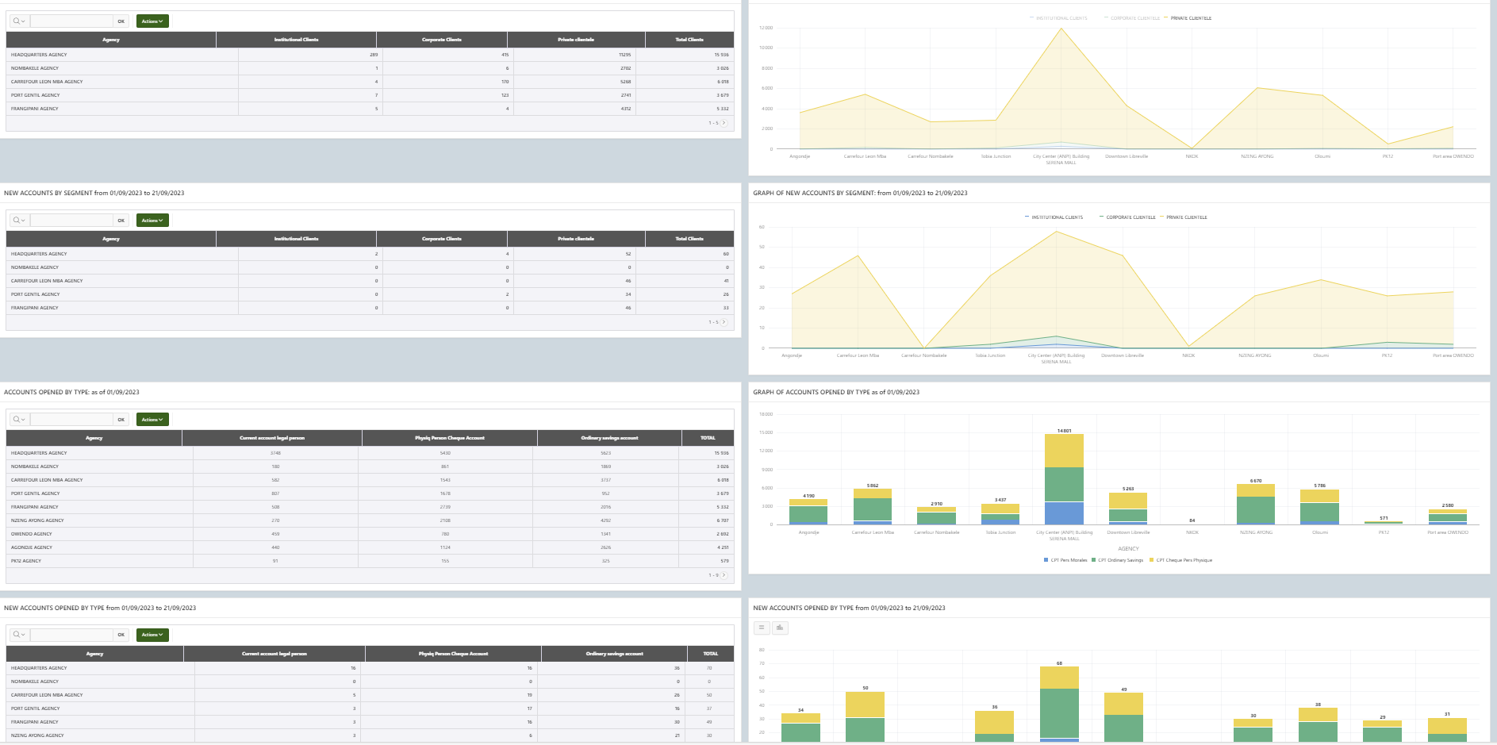Click the bar labeled 68 in new accounts chart
Viewport: 1497px width, 745px height.
[x=1059, y=704]
